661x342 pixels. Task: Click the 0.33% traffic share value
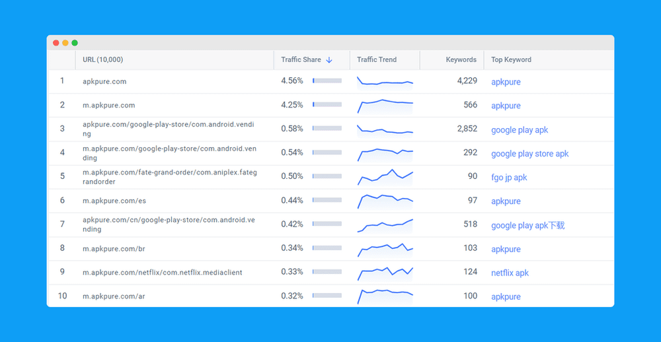click(292, 271)
